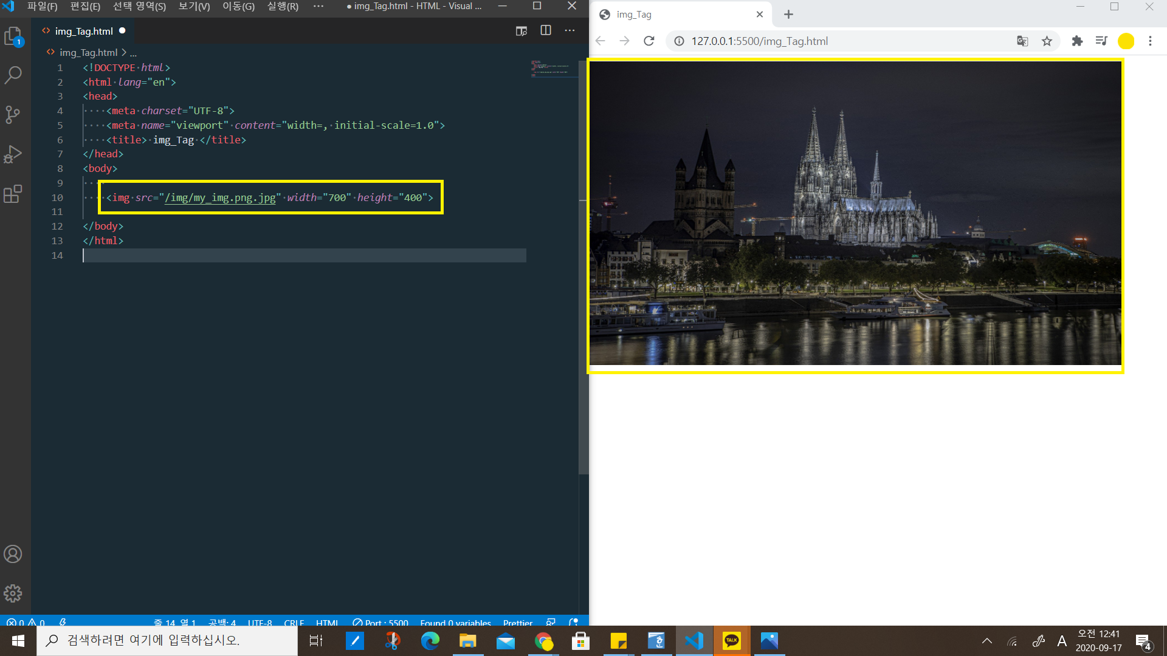Screen dimensions: 1167x656
Task: Open the Manage gear icon
Action: tap(13, 593)
